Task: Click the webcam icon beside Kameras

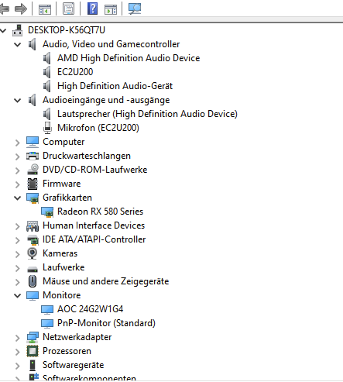Action: pyautogui.click(x=33, y=253)
